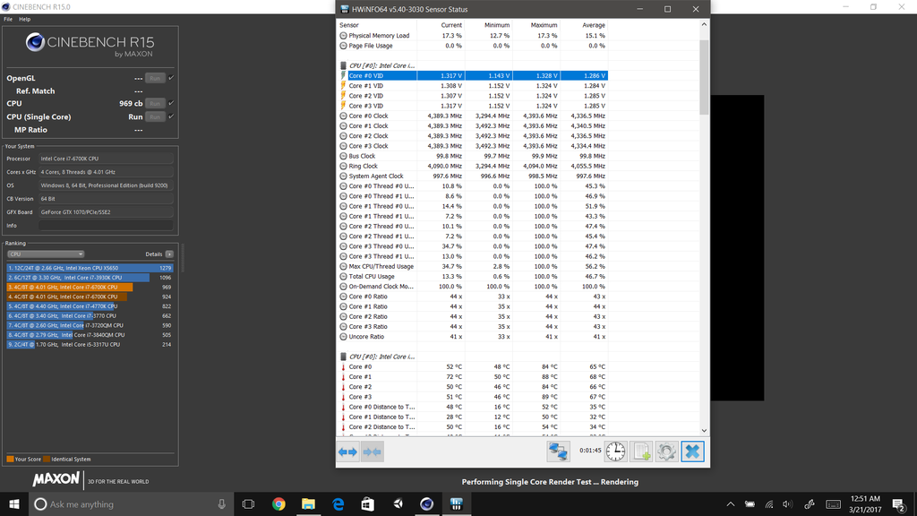Screen dimensions: 917x516
Task: Click Run button for CPU (Single Core) test
Action: pyautogui.click(x=155, y=117)
